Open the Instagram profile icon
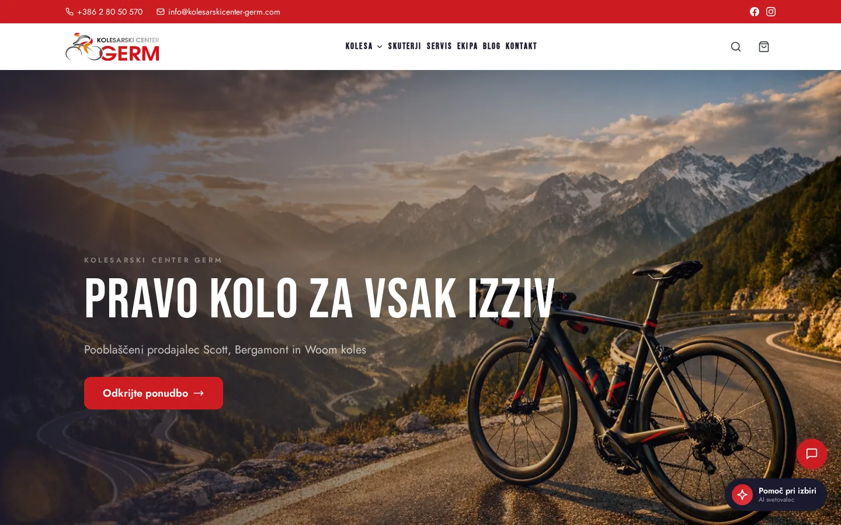This screenshot has height=525, width=841. [x=771, y=12]
